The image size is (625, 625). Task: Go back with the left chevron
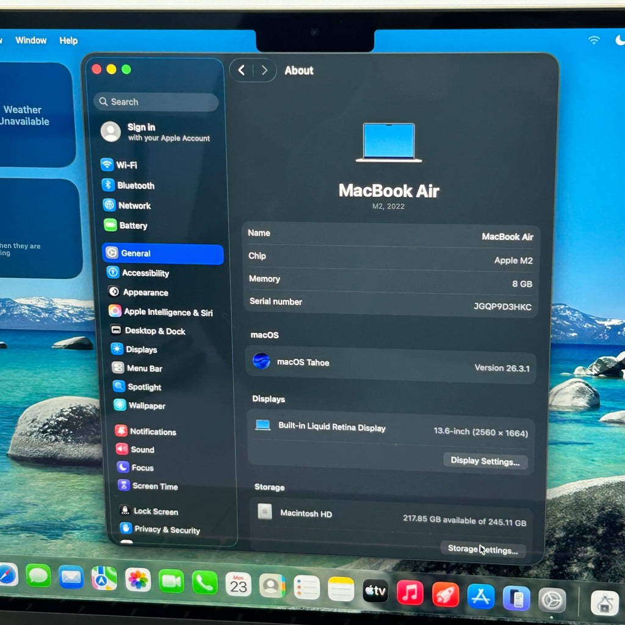tap(242, 71)
